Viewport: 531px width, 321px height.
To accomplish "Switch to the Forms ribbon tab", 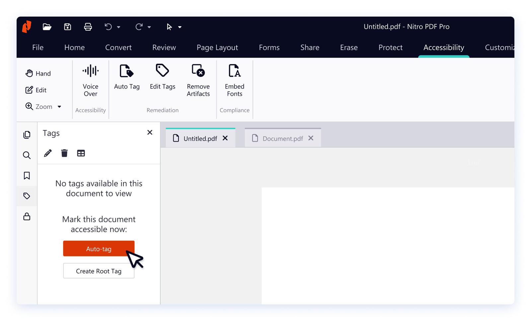I will coord(269,47).
